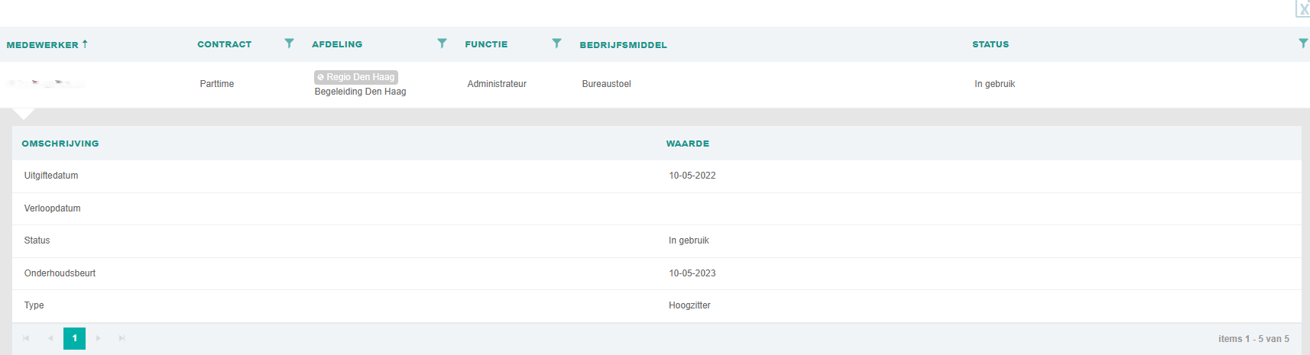Image resolution: width=1310 pixels, height=355 pixels.
Task: Open the Afdeling column filter
Action: [442, 44]
